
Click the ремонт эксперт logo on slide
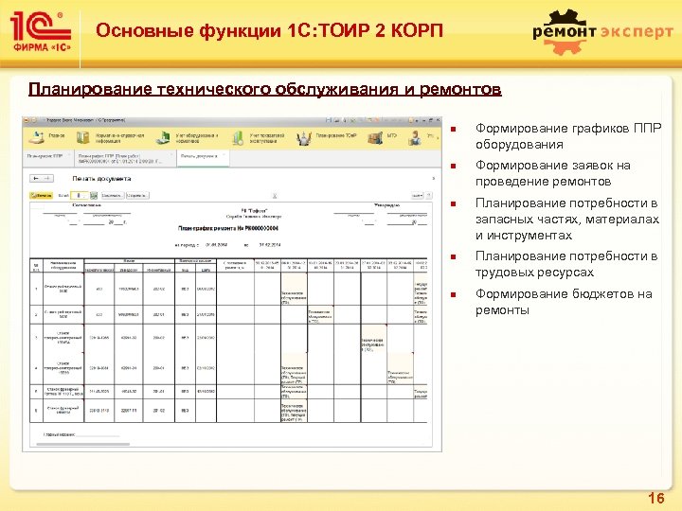click(x=602, y=32)
